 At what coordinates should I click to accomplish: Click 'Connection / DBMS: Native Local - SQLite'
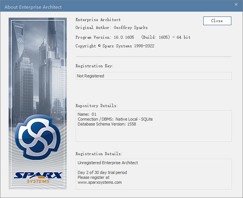(x=115, y=119)
